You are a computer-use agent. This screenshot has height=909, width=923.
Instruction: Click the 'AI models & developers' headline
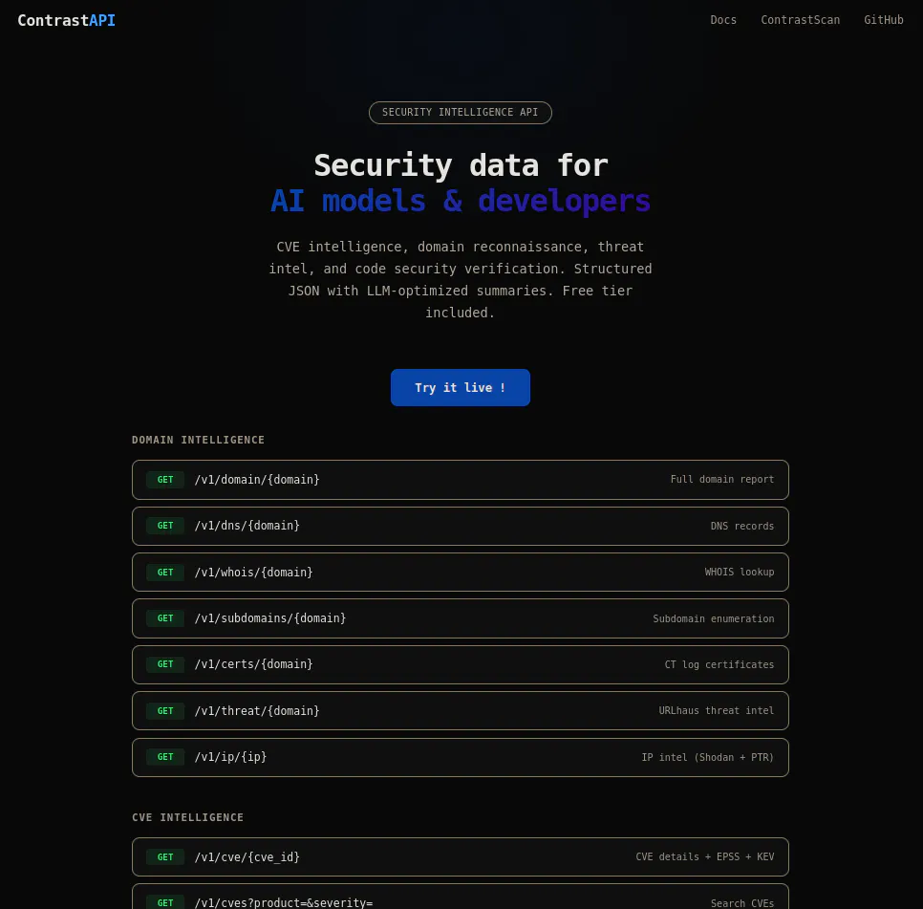pyautogui.click(x=461, y=201)
